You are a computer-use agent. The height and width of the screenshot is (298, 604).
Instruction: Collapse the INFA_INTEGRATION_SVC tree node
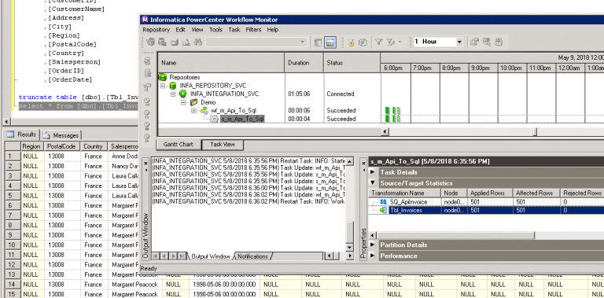coord(173,94)
